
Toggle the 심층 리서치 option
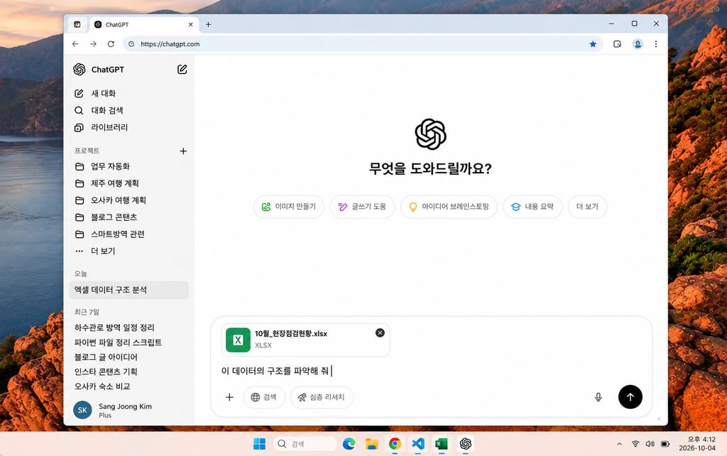[322, 397]
